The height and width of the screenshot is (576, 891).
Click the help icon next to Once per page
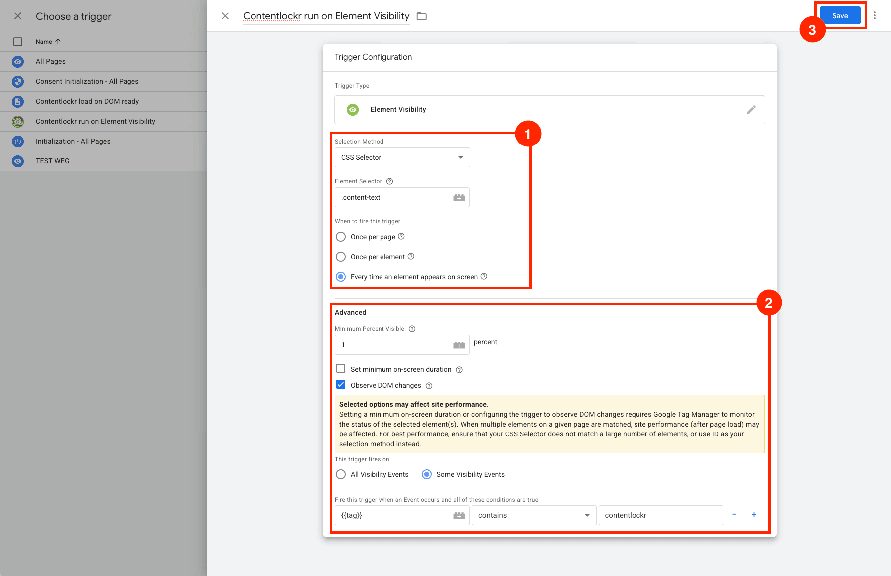(402, 236)
